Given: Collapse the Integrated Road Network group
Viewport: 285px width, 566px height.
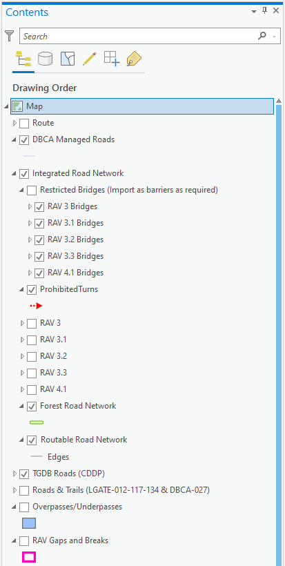Looking at the screenshot, I should click(14, 174).
